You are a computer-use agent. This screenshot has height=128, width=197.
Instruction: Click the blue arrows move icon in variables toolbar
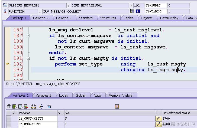41,106
